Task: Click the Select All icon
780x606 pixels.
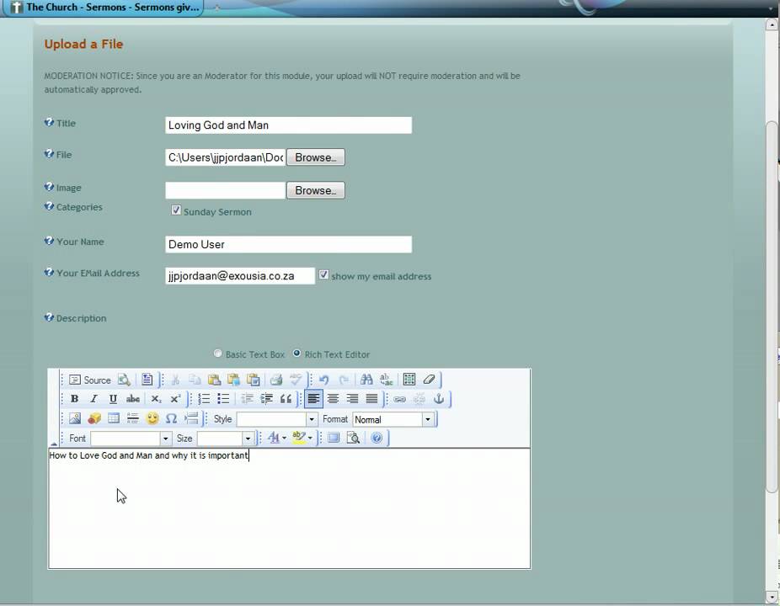Action: pos(409,380)
